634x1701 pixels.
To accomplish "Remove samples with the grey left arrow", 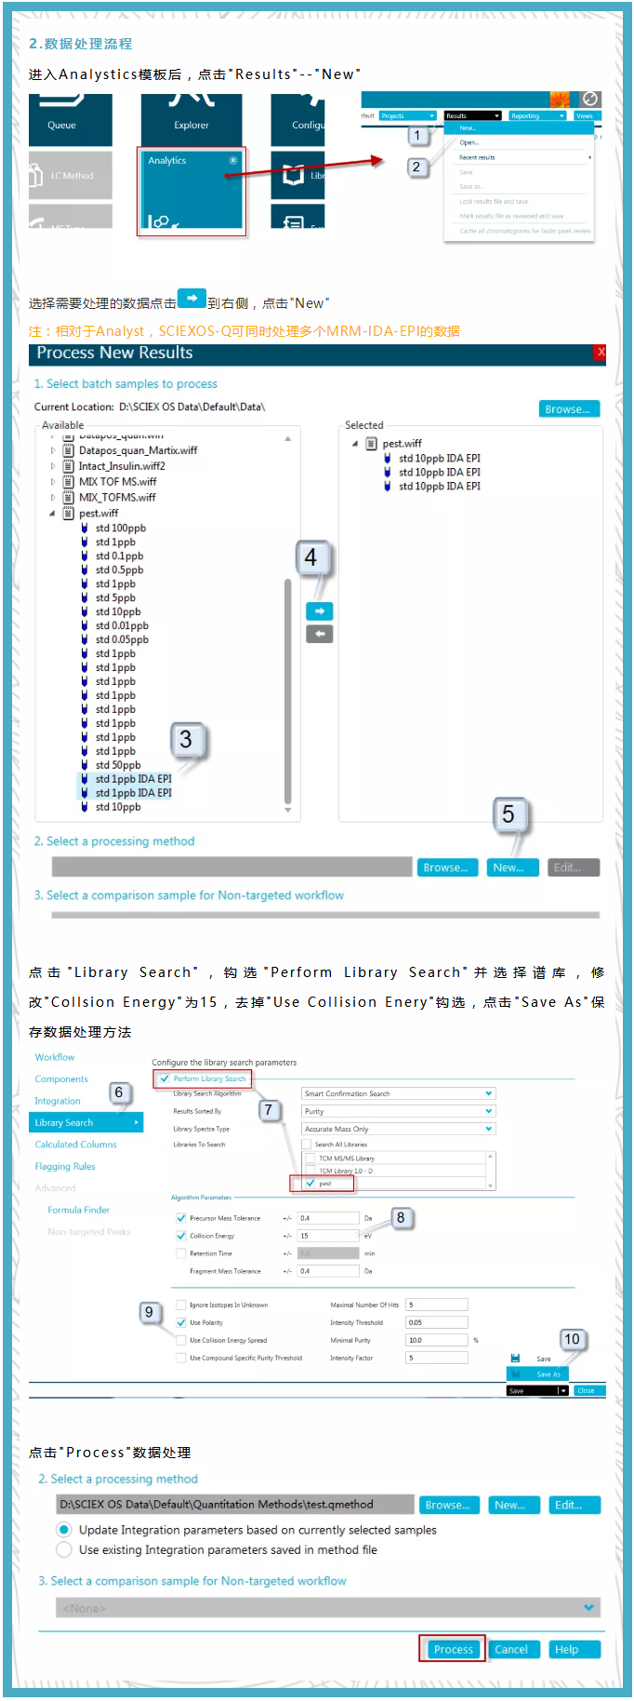I will (320, 634).
